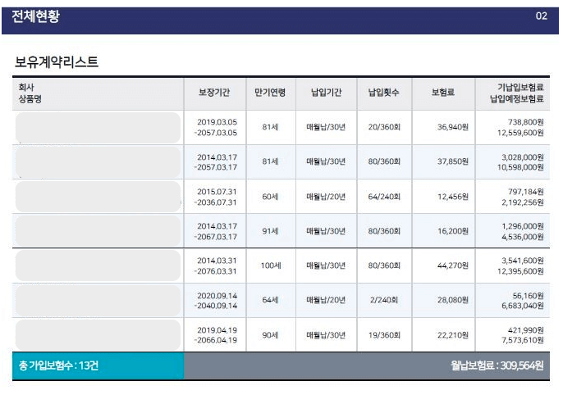Select the 91세 maturity age cell
Viewport: 563px width, 395px height.
(270, 231)
